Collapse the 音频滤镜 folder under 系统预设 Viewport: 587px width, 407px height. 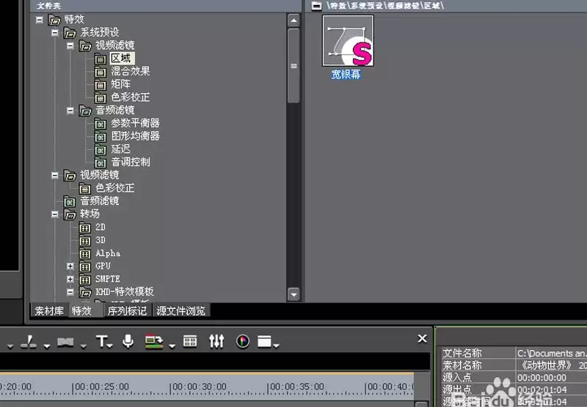[x=70, y=111]
